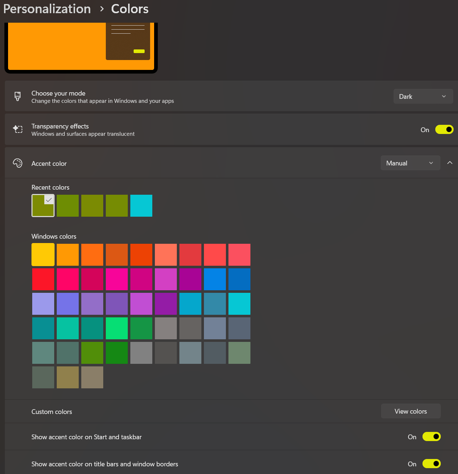The width and height of the screenshot is (458, 474).
Task: Click the Windows colors heading
Action: click(x=54, y=236)
